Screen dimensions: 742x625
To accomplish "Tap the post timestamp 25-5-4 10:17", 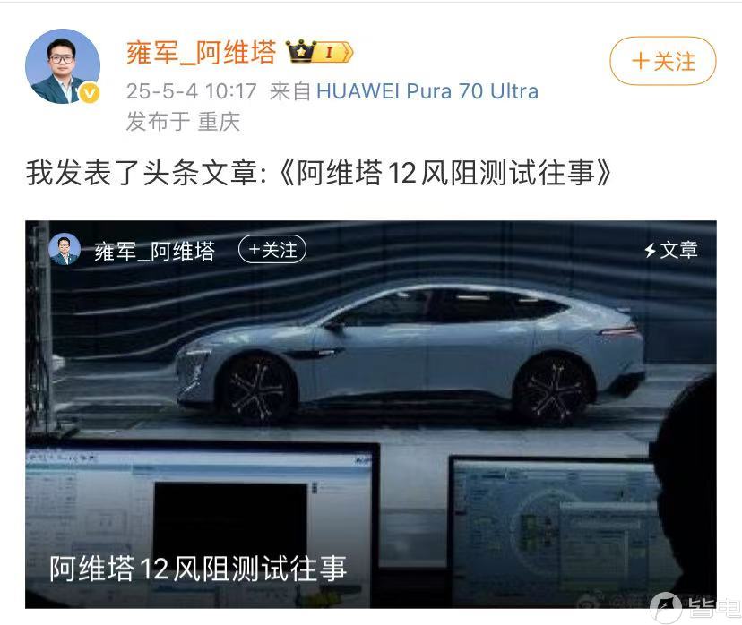I will pos(192,91).
